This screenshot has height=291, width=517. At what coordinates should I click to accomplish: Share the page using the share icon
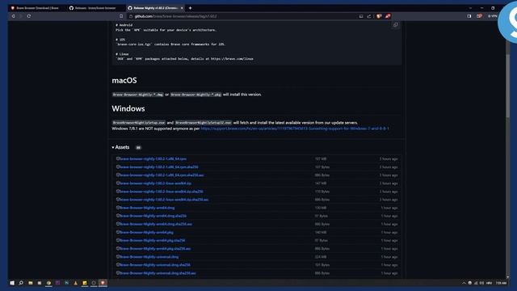pyautogui.click(x=369, y=16)
